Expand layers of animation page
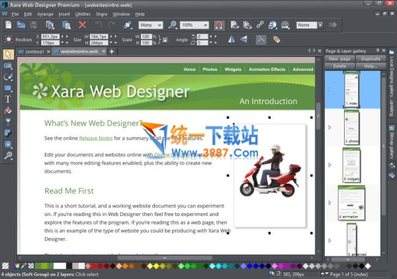Image resolution: width=397 pixels, height=279 pixels. (x=330, y=203)
